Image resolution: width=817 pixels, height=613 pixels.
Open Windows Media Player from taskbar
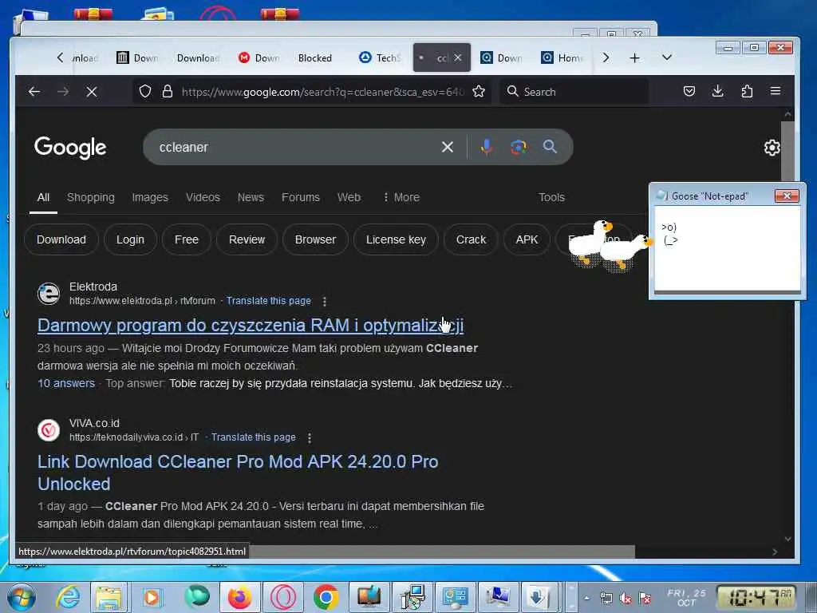click(152, 597)
